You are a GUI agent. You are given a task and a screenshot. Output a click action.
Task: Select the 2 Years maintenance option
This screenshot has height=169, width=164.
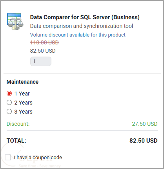tap(9, 103)
